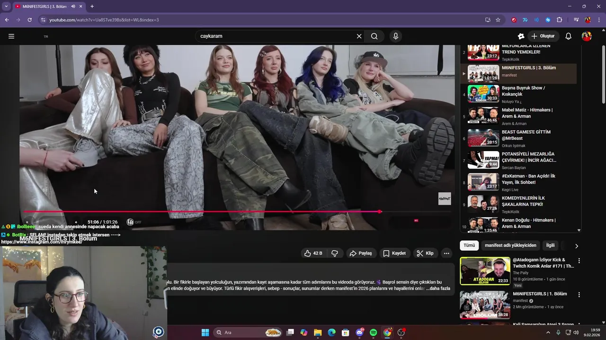This screenshot has width=606, height=340.
Task: Open Microsoft Edge from the taskbar
Action: [x=332, y=332]
